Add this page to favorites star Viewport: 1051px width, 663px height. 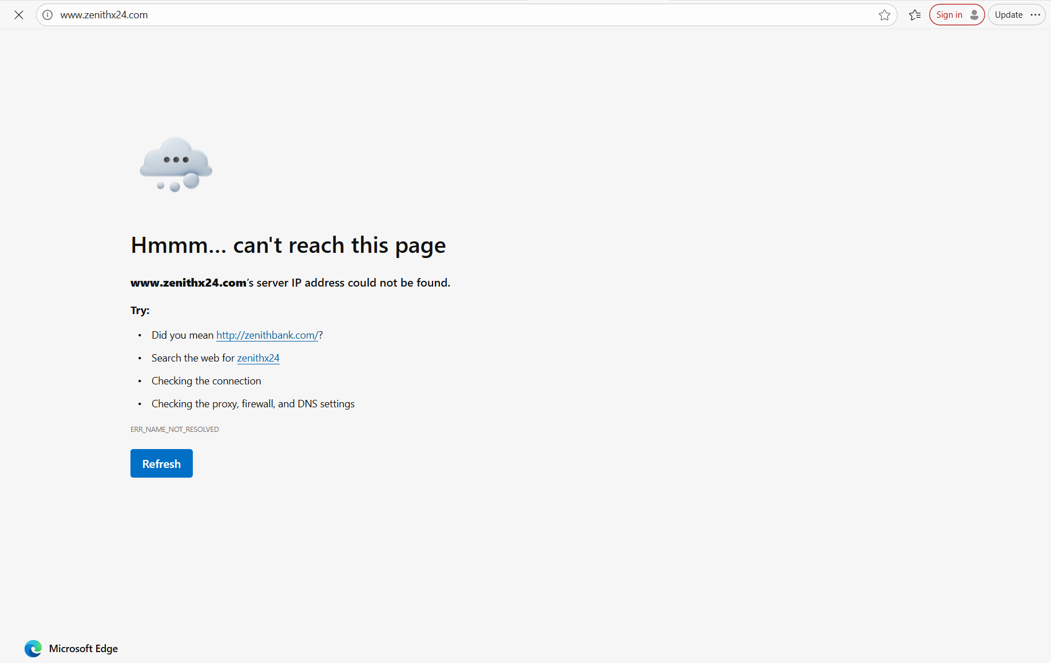coord(884,15)
